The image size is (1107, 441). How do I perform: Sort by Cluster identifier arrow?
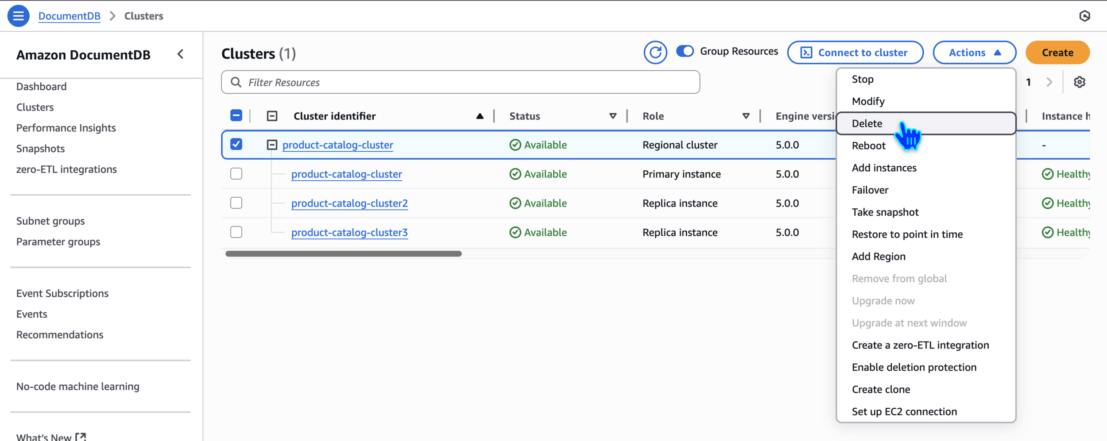click(x=480, y=116)
